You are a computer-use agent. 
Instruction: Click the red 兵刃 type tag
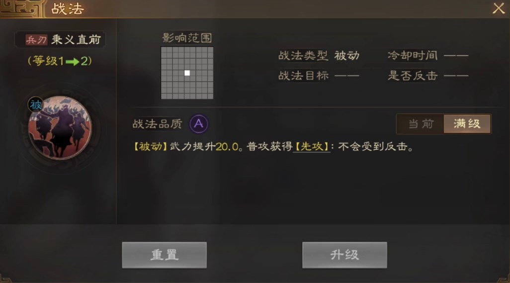click(36, 40)
